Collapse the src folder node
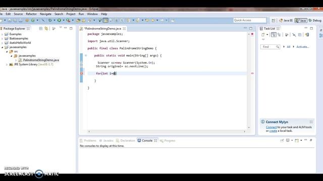 [x=7, y=51]
